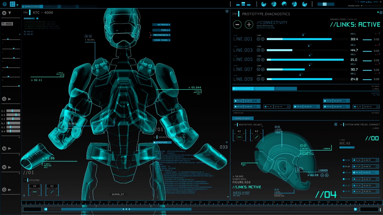Screen dimensions: 383x215
Task: Expand the triangle next to top N icon
Action: tap(10, 13)
